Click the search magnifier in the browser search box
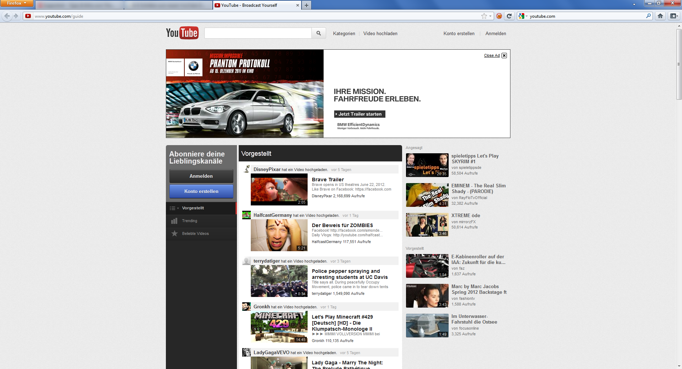The width and height of the screenshot is (682, 369). click(648, 16)
